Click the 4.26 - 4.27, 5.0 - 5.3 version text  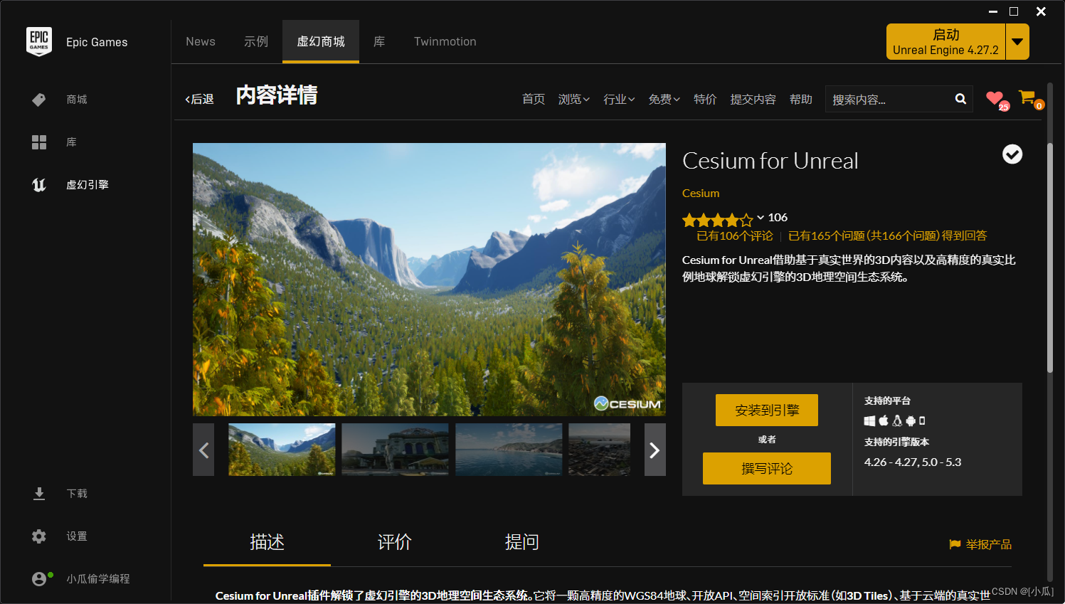[x=913, y=462]
